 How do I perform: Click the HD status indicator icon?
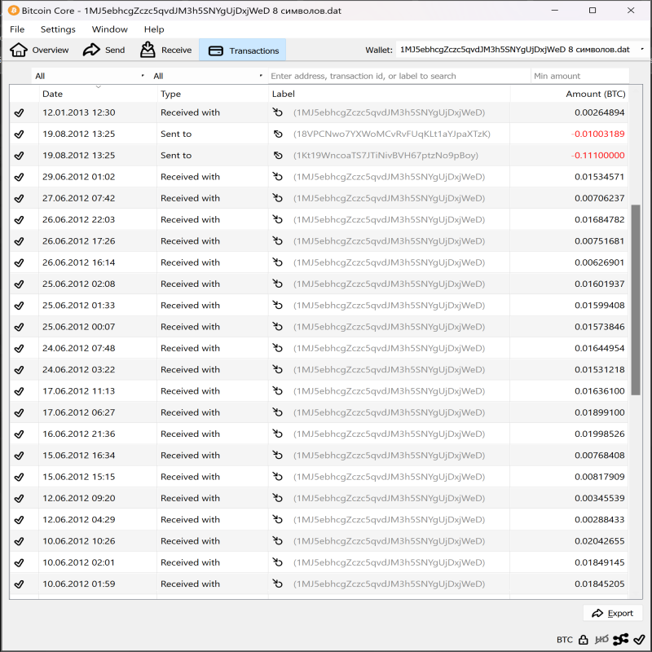tap(601, 640)
